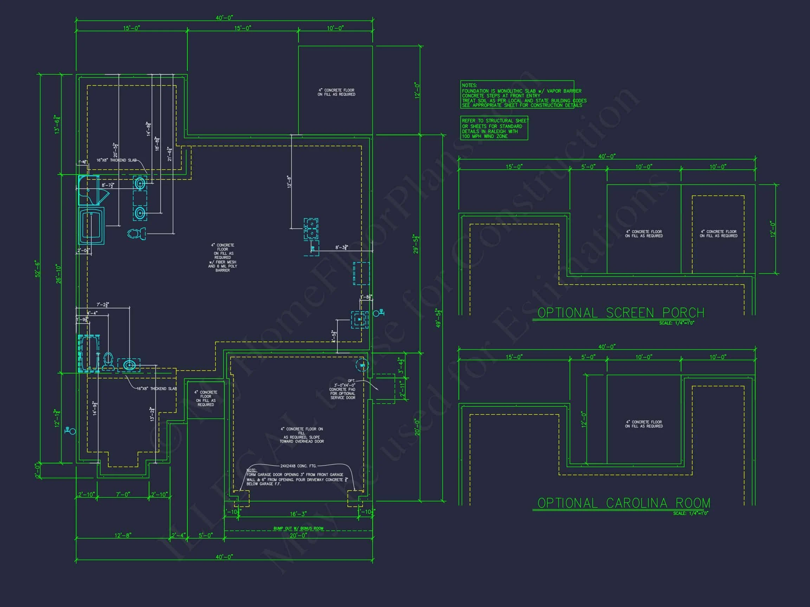Click the 24X24X8 CONC. FTG. label
Image resolution: width=810 pixels, height=607 pixels.
[298, 466]
